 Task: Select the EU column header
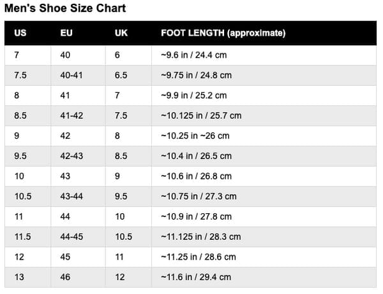point(66,32)
